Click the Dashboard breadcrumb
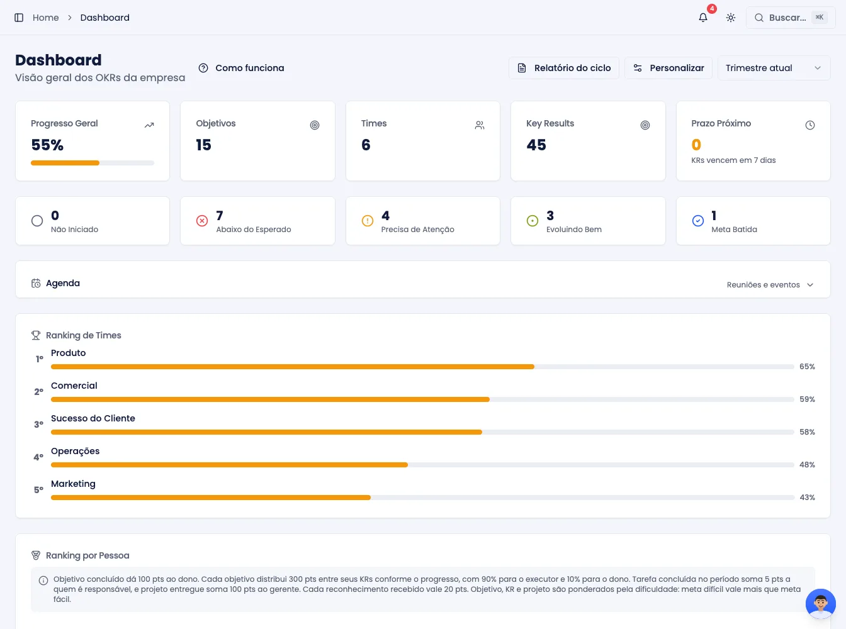Viewport: 846px width, 629px height. (105, 18)
